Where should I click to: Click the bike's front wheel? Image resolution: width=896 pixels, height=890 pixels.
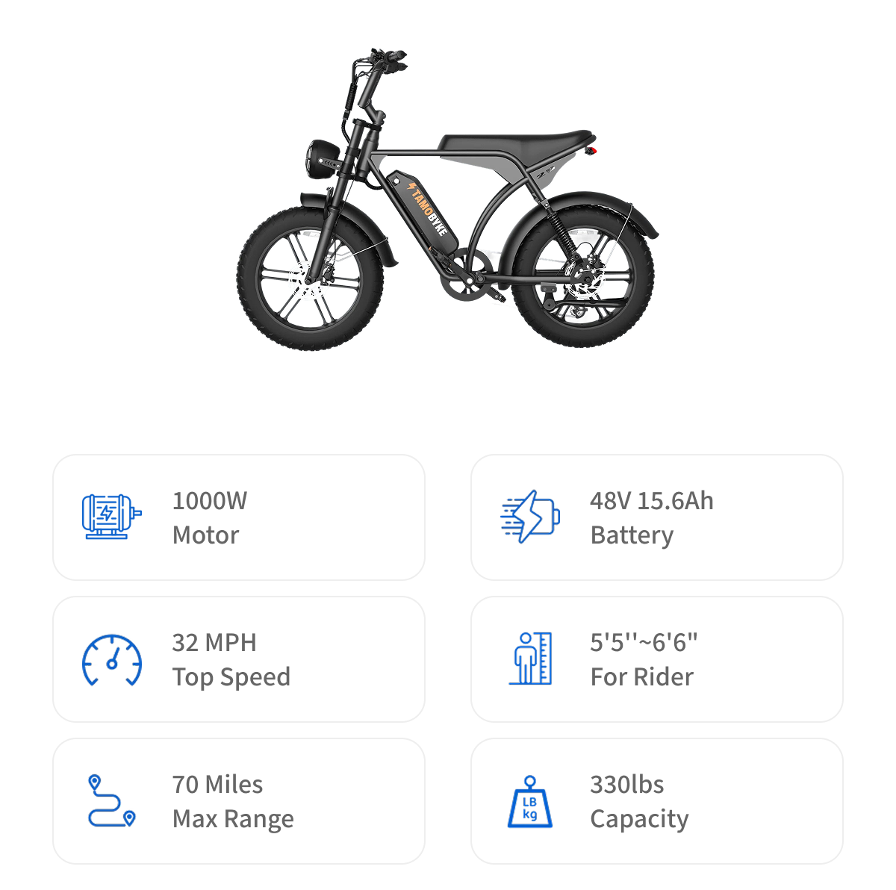pyautogui.click(x=311, y=278)
